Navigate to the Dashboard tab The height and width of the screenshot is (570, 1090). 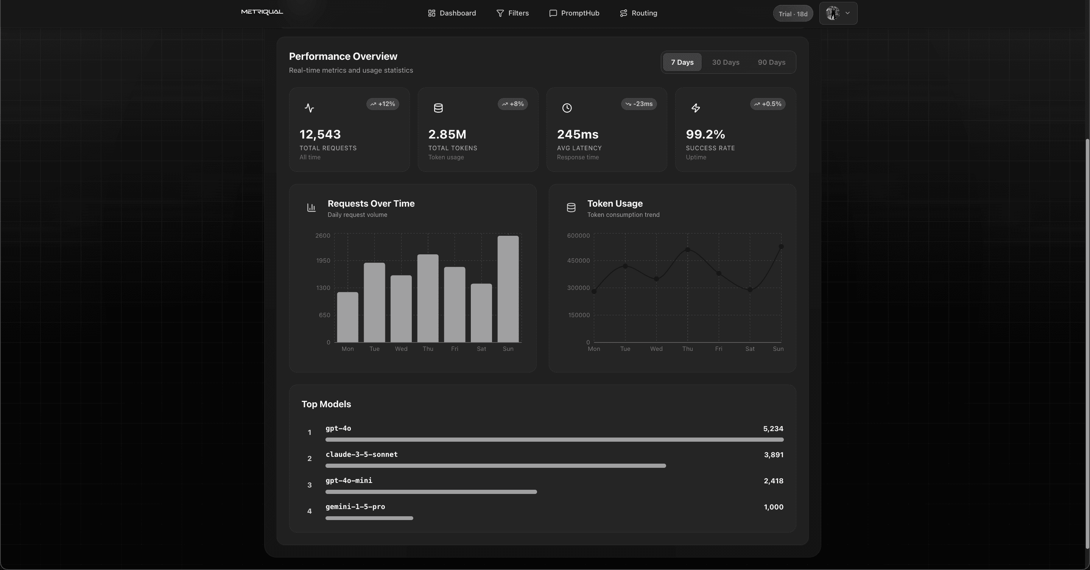click(x=452, y=13)
